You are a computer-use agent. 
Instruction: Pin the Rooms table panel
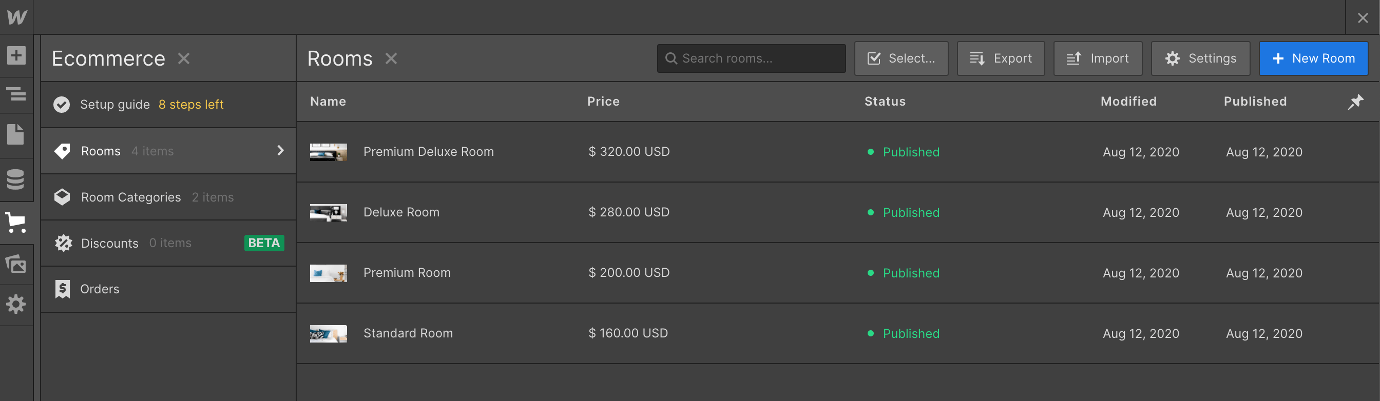[x=1355, y=102]
